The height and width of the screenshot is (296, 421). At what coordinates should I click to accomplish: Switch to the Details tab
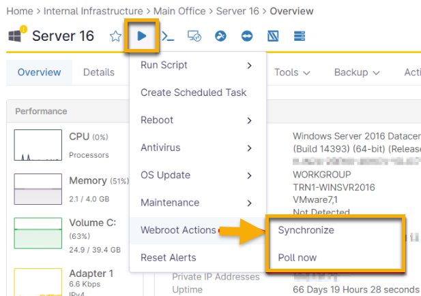click(98, 72)
